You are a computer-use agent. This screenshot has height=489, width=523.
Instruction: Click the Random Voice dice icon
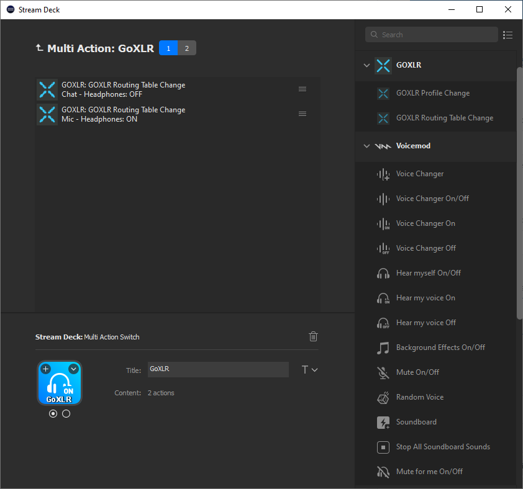tap(383, 397)
